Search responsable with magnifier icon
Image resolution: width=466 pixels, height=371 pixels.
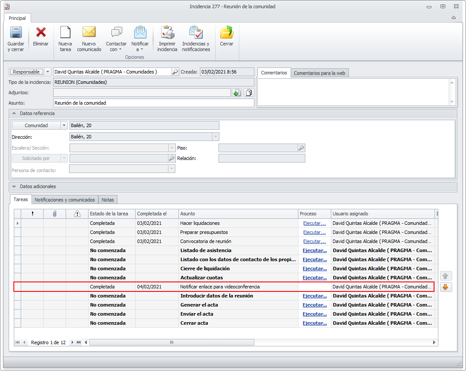coord(175,72)
